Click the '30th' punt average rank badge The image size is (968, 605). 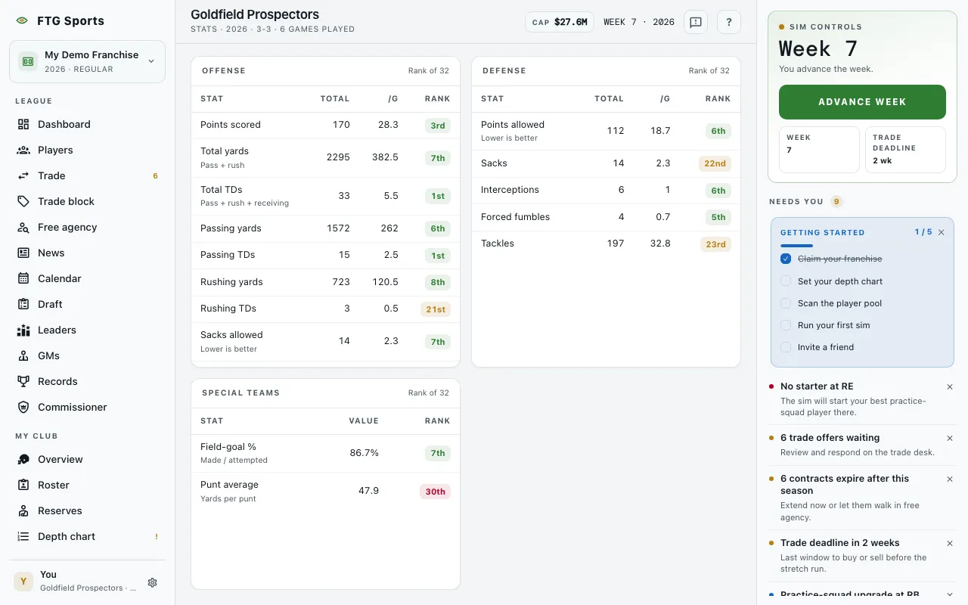[x=436, y=492]
